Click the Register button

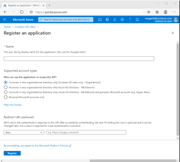(12, 153)
